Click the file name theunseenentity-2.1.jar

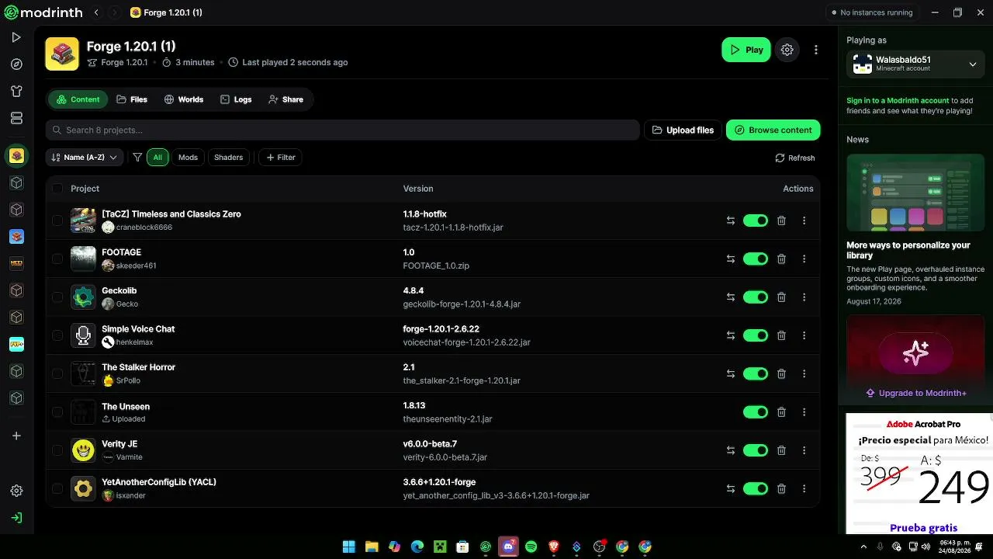click(x=448, y=419)
